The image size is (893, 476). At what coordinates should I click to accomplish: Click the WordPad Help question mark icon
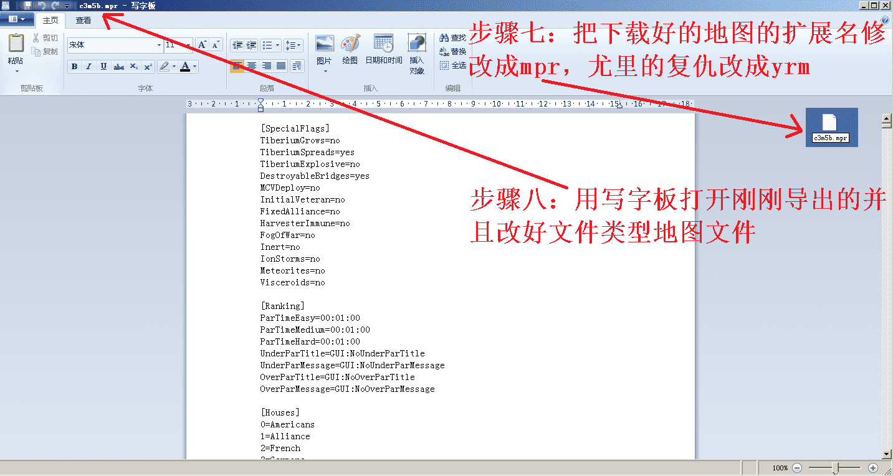click(886, 19)
